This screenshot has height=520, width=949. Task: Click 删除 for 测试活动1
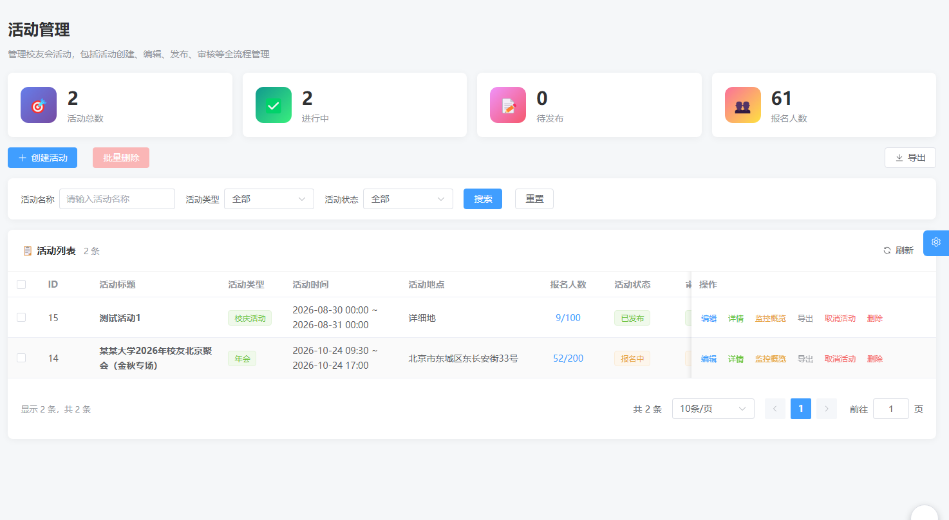click(x=875, y=319)
